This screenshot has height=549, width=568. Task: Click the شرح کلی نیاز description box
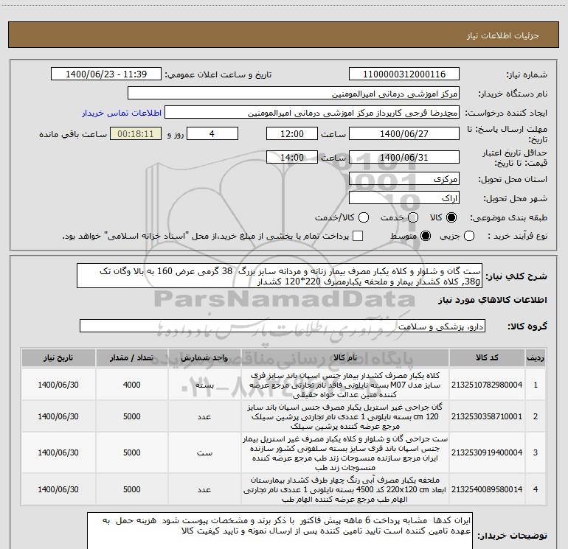pos(280,276)
